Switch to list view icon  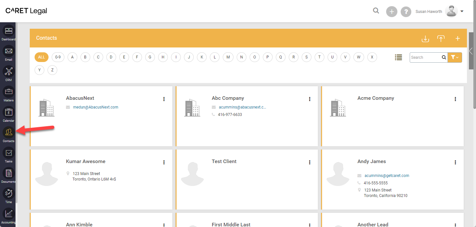click(398, 57)
